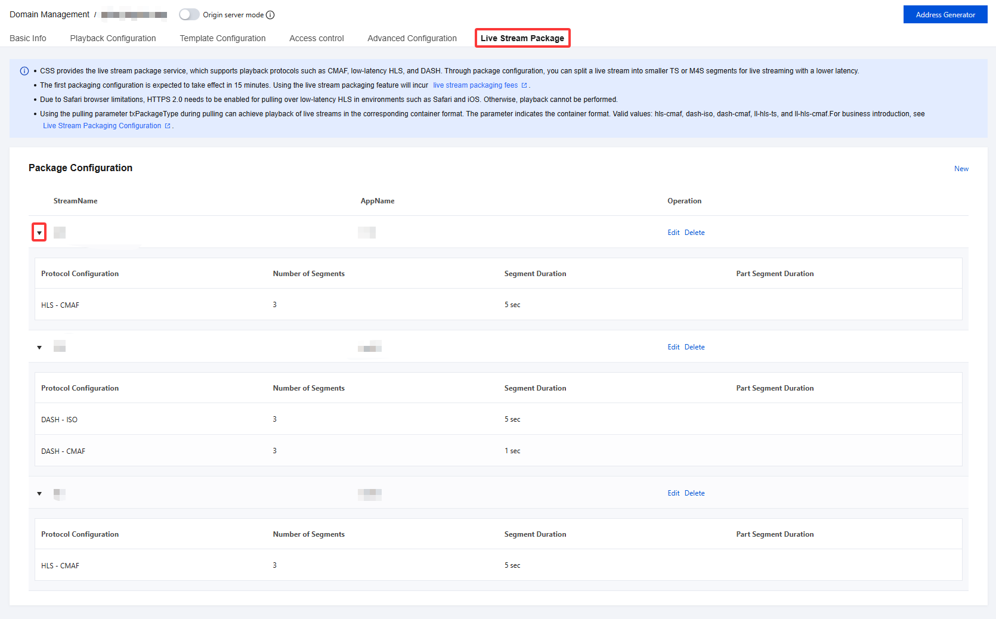This screenshot has height=619, width=996.
Task: Click the blue info icon in notice banner
Action: (24, 71)
